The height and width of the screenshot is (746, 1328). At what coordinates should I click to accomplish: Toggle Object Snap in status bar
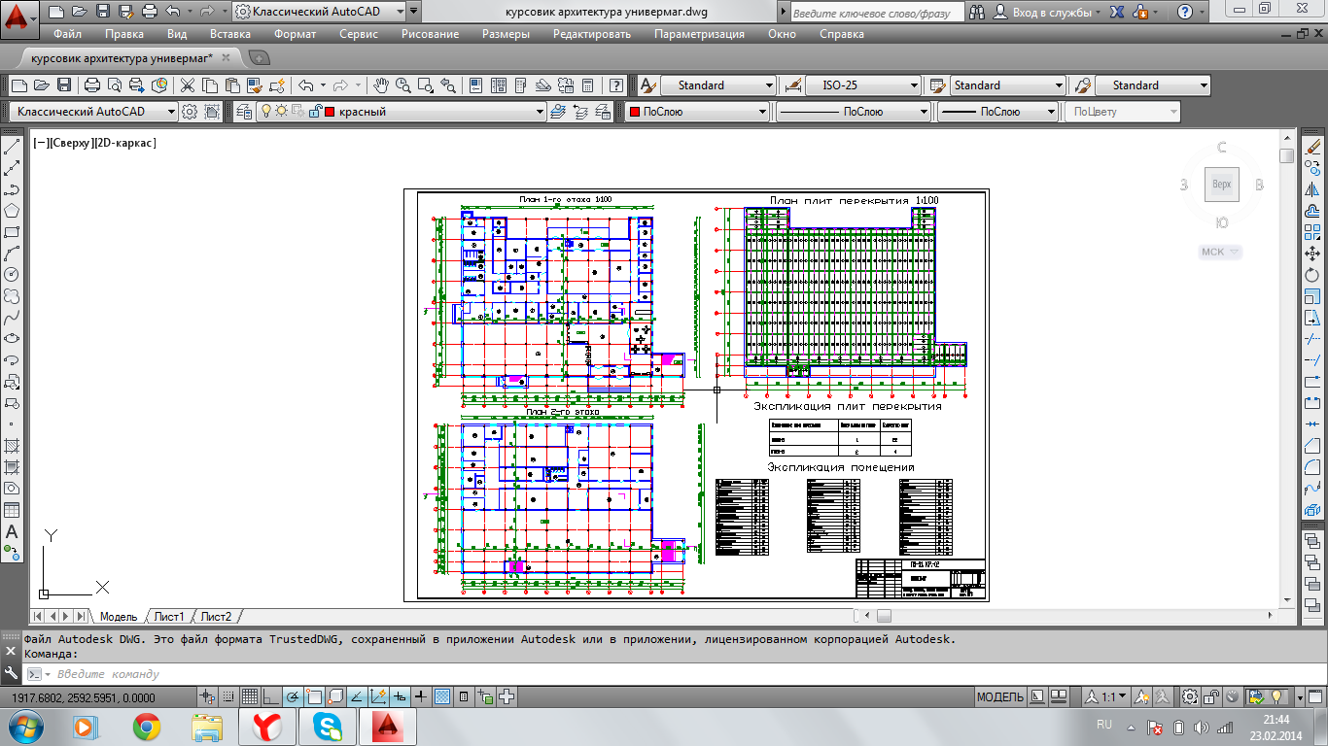[x=314, y=696]
